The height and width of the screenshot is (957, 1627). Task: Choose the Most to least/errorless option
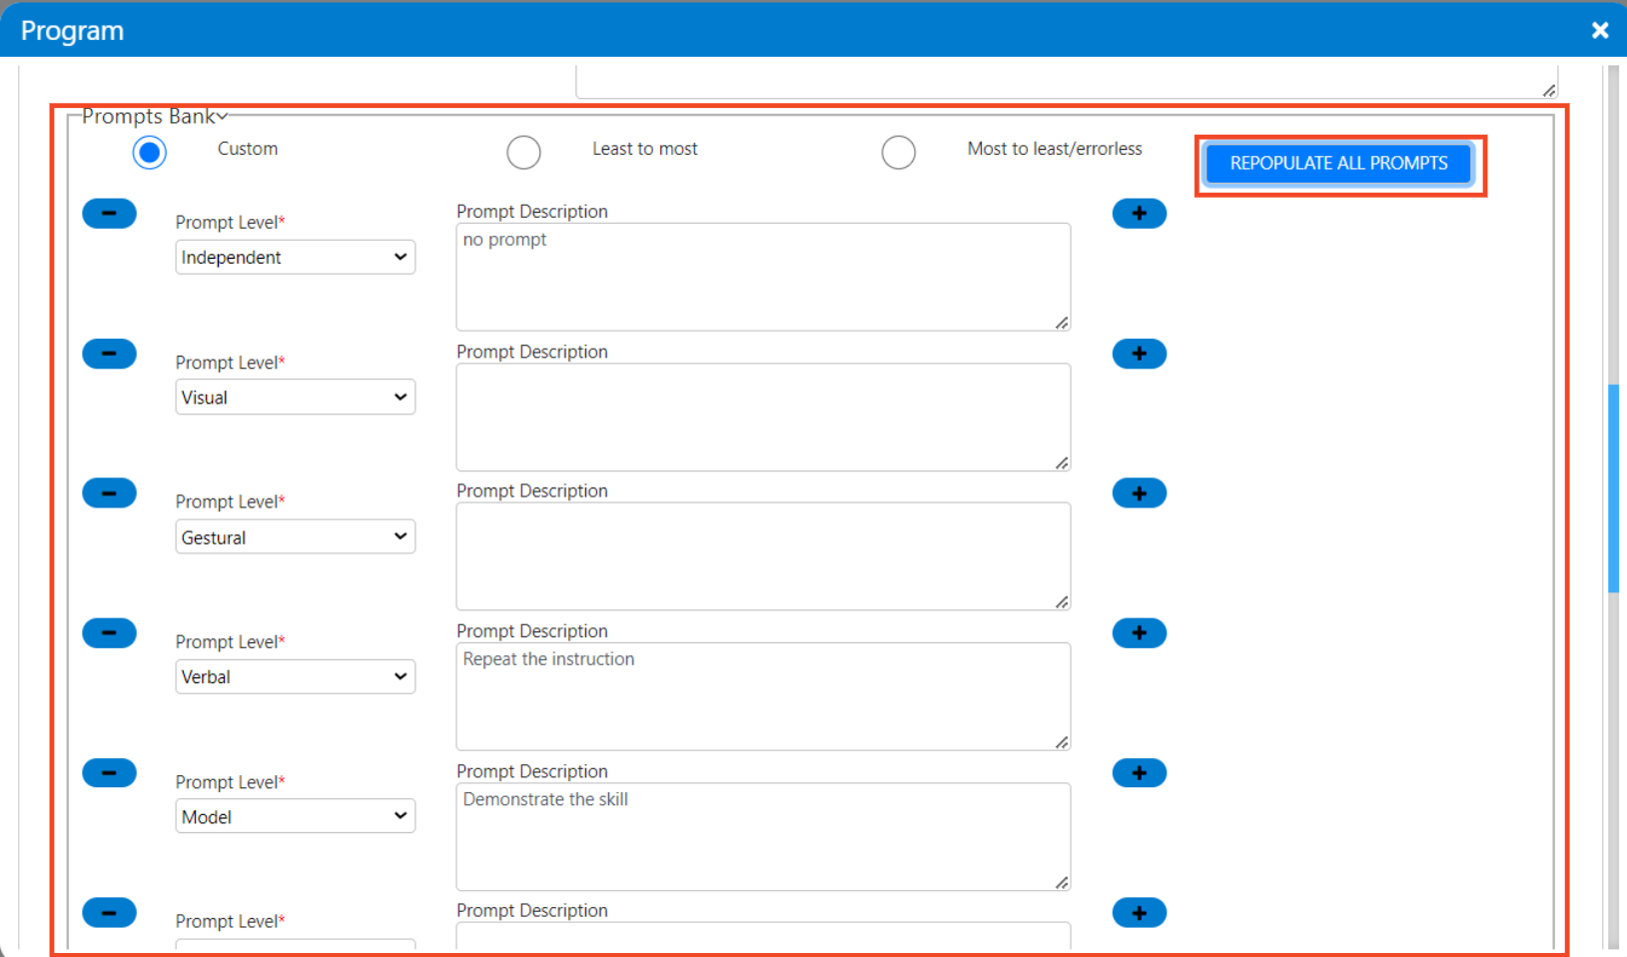tap(898, 153)
